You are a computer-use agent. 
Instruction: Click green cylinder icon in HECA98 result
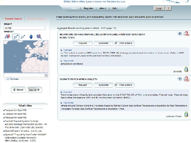(x=186, y=69)
